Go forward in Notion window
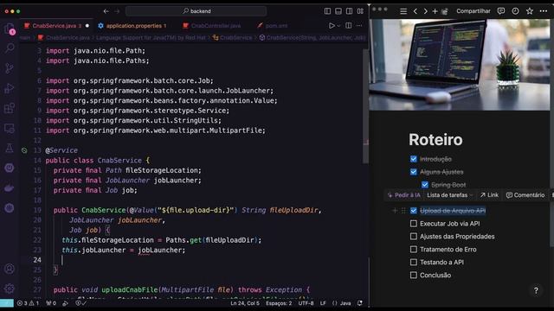 (425, 11)
